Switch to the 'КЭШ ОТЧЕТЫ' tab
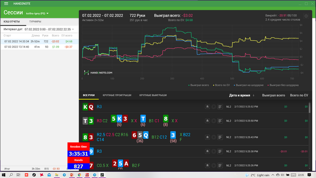The width and height of the screenshot is (316, 178). (x=12, y=22)
